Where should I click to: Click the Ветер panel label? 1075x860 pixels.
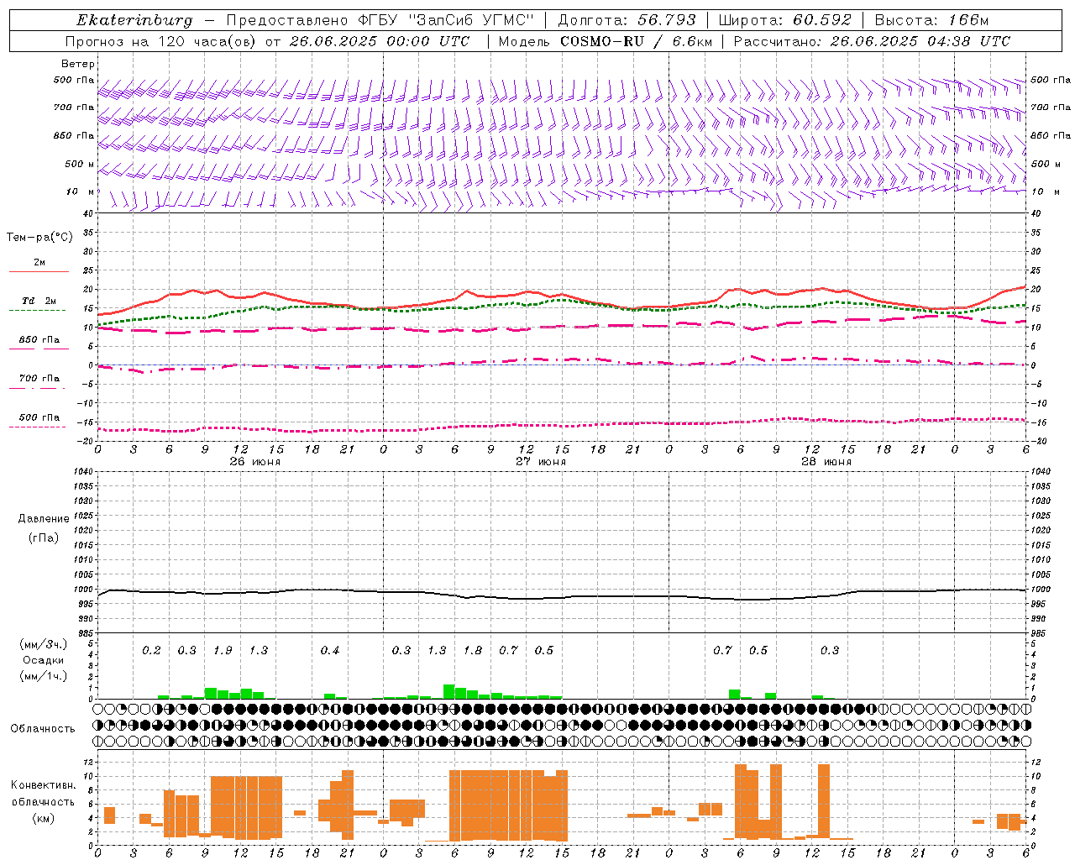click(78, 64)
